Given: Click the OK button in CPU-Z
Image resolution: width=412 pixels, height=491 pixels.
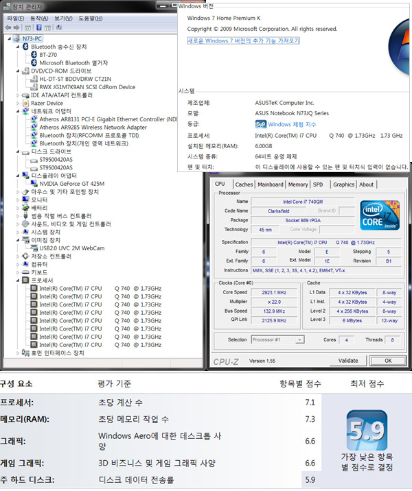Looking at the screenshot, I should (x=388, y=361).
